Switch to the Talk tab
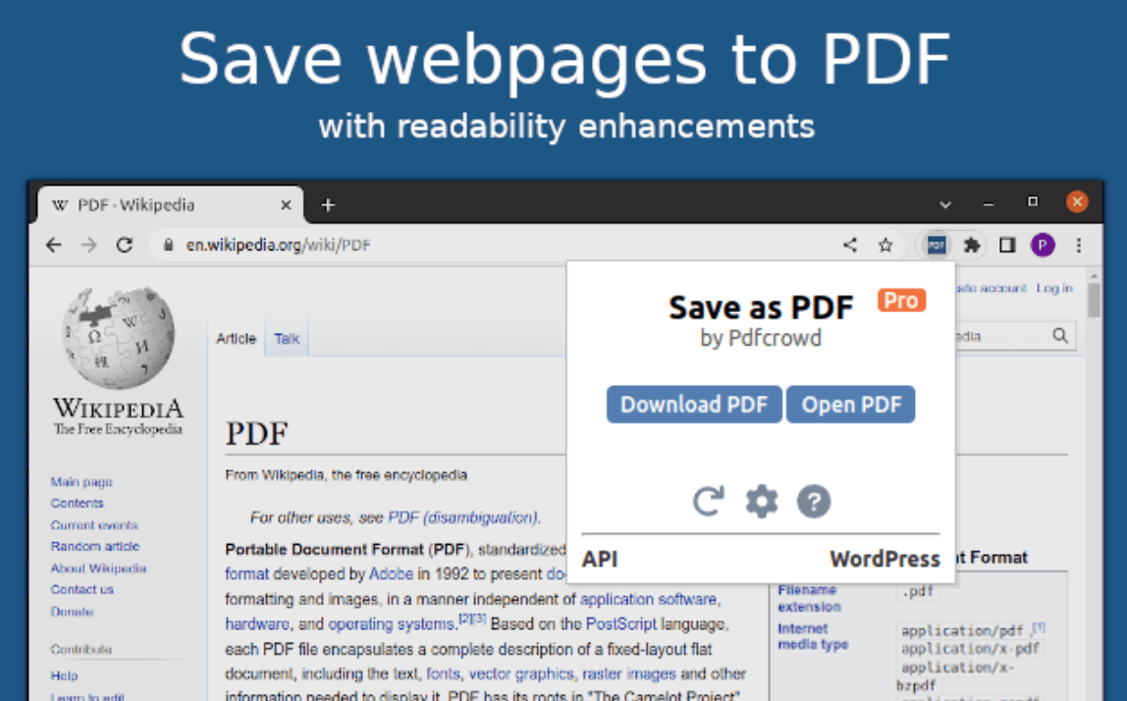 [286, 339]
